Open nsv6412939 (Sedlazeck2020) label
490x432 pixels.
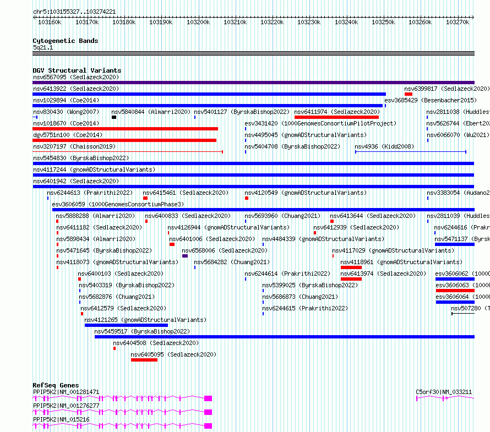tap(356, 227)
